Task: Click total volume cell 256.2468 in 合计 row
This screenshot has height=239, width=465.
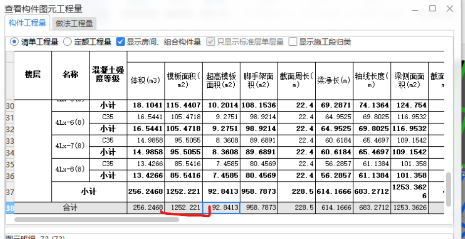Action: point(146,208)
